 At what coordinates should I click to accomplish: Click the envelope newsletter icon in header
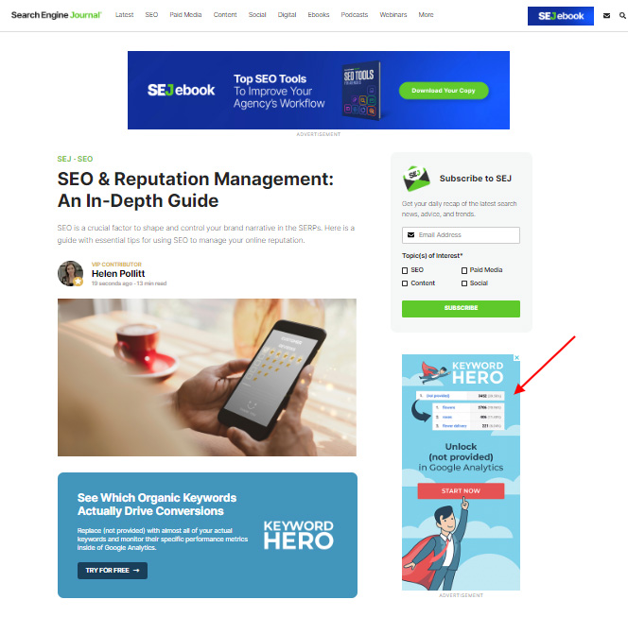coord(606,16)
